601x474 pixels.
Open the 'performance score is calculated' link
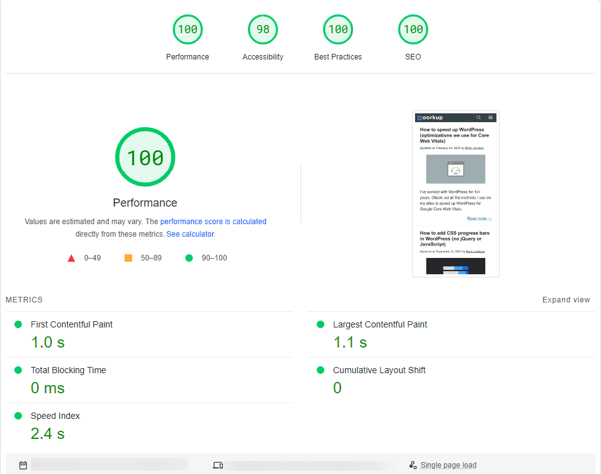pos(213,222)
